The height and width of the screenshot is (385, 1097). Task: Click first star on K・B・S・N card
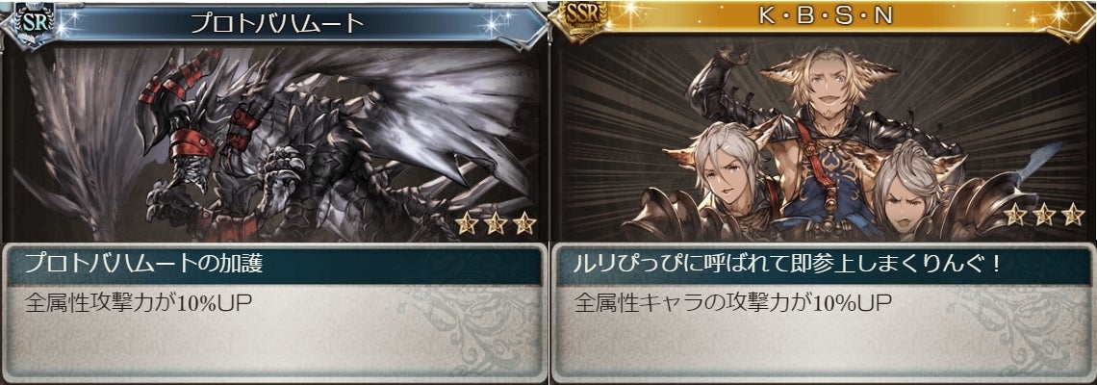click(1013, 215)
